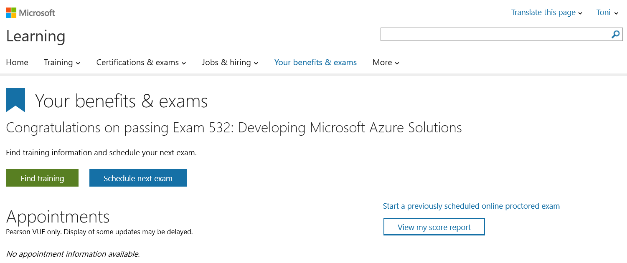The image size is (627, 263).
Task: Expand the Toni account menu
Action: tap(607, 13)
